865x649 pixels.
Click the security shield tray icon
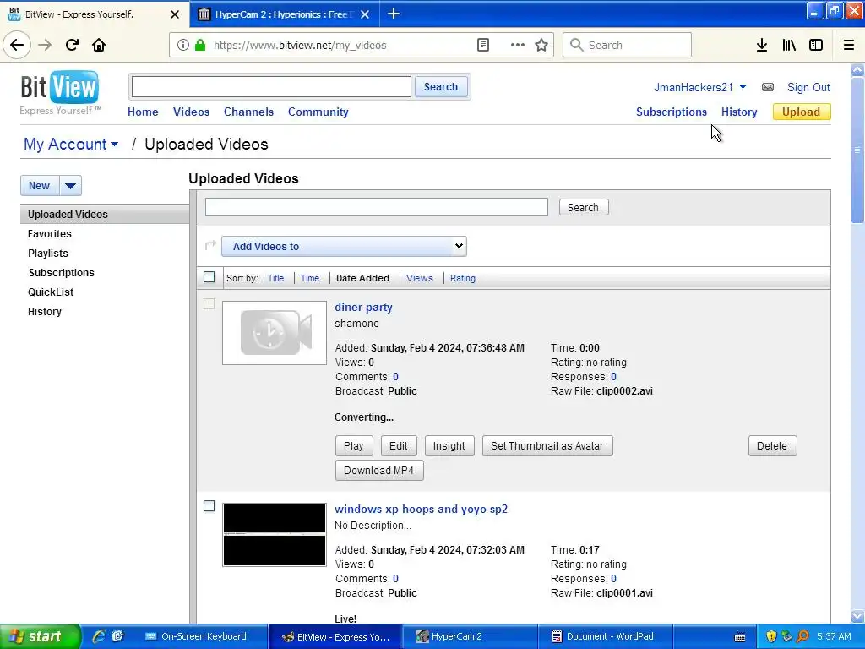coord(771,636)
